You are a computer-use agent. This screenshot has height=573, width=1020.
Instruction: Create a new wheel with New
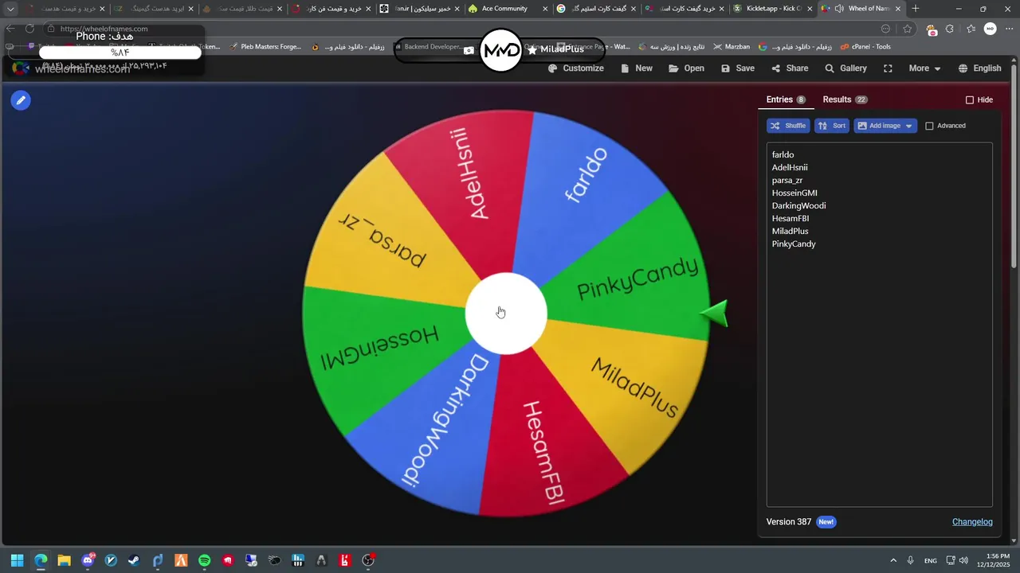pos(637,68)
